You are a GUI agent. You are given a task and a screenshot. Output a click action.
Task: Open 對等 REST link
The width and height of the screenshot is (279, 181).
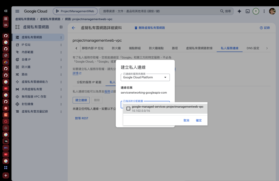coord(82,118)
